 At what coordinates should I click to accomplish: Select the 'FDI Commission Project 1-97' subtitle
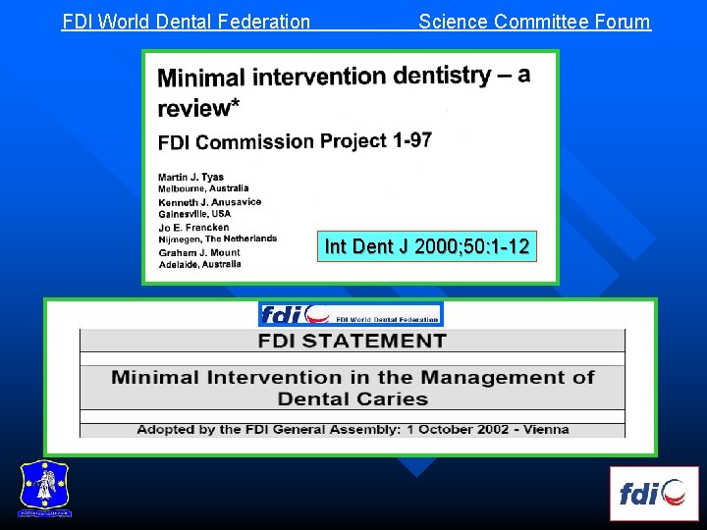coord(295,141)
